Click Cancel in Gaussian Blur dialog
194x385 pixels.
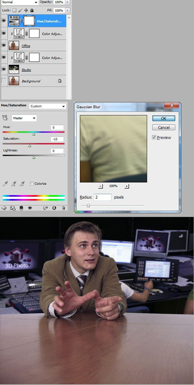164,127
